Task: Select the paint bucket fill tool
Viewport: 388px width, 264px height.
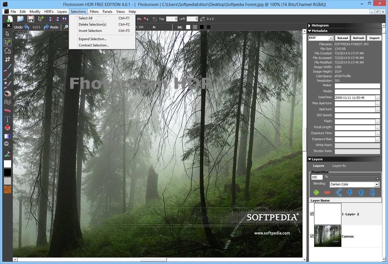Action: click(7, 128)
